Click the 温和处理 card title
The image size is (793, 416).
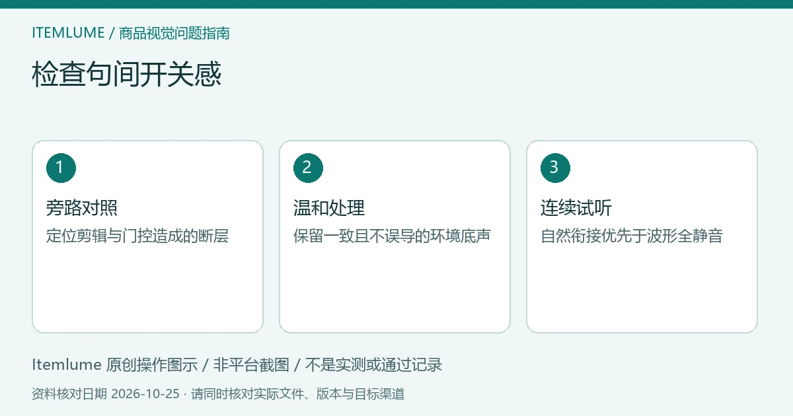329,208
